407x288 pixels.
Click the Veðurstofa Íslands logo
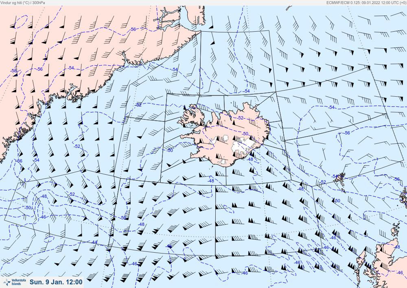pyautogui.click(x=15, y=282)
